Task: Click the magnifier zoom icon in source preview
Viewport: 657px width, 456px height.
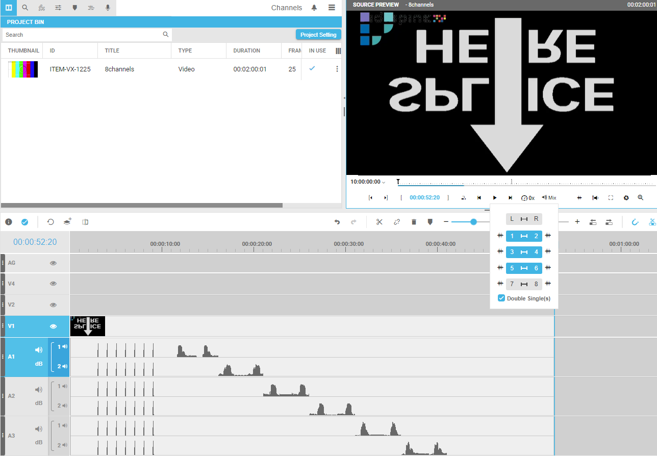Action: (640, 197)
